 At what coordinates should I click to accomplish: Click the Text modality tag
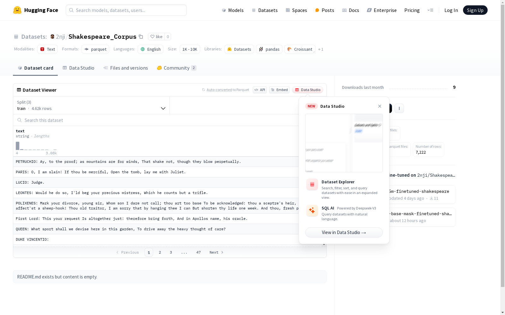(47, 49)
